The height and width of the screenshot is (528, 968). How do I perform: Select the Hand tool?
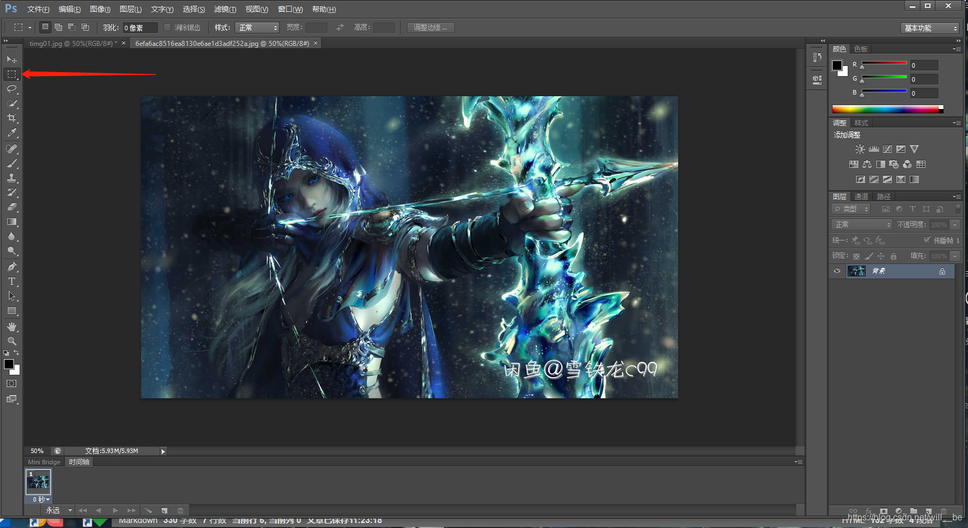pyautogui.click(x=12, y=327)
